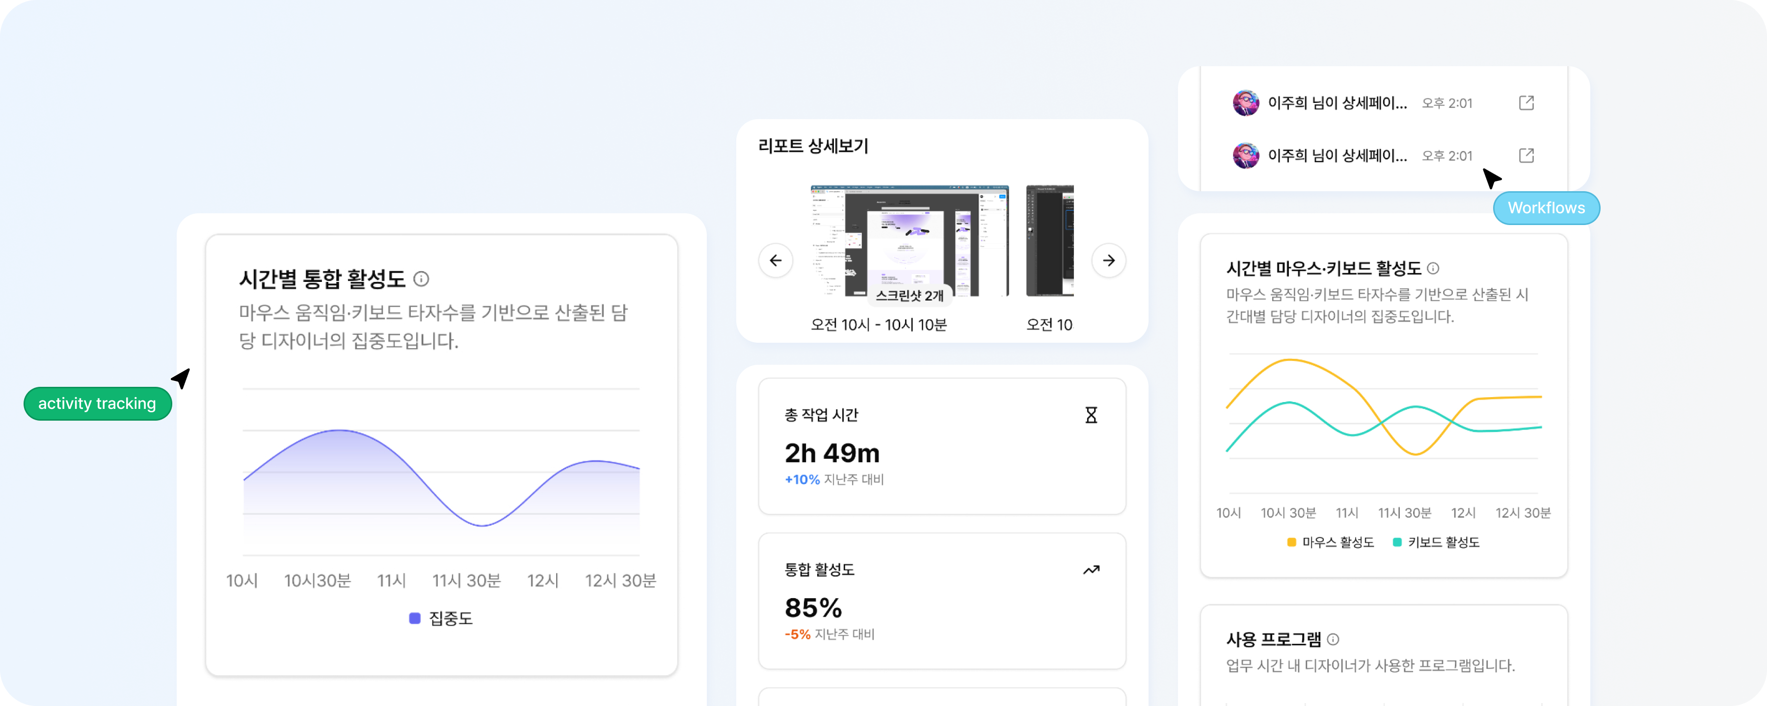
Task: Go to next screenshot with right arrow
Action: click(1108, 260)
